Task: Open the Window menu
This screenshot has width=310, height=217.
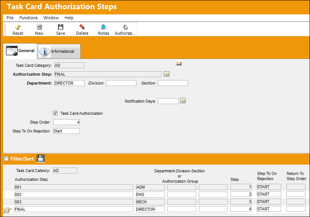Action: pos(51,18)
